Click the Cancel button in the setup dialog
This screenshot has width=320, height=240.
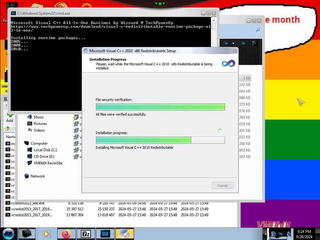tap(223, 186)
